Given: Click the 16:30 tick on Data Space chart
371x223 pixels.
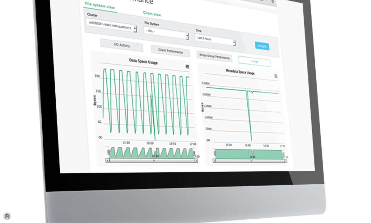Looking at the screenshot, I should 172,143.
